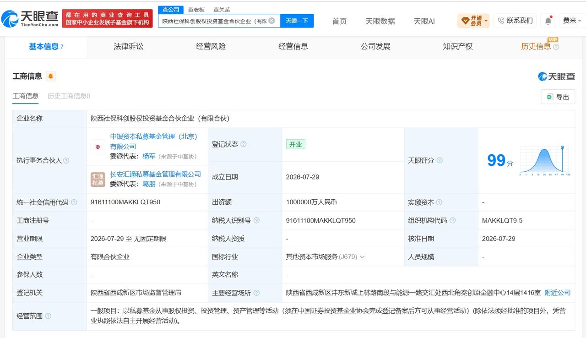Go to 首页 in top navigation
The height and width of the screenshot is (338, 586).
[x=339, y=21]
